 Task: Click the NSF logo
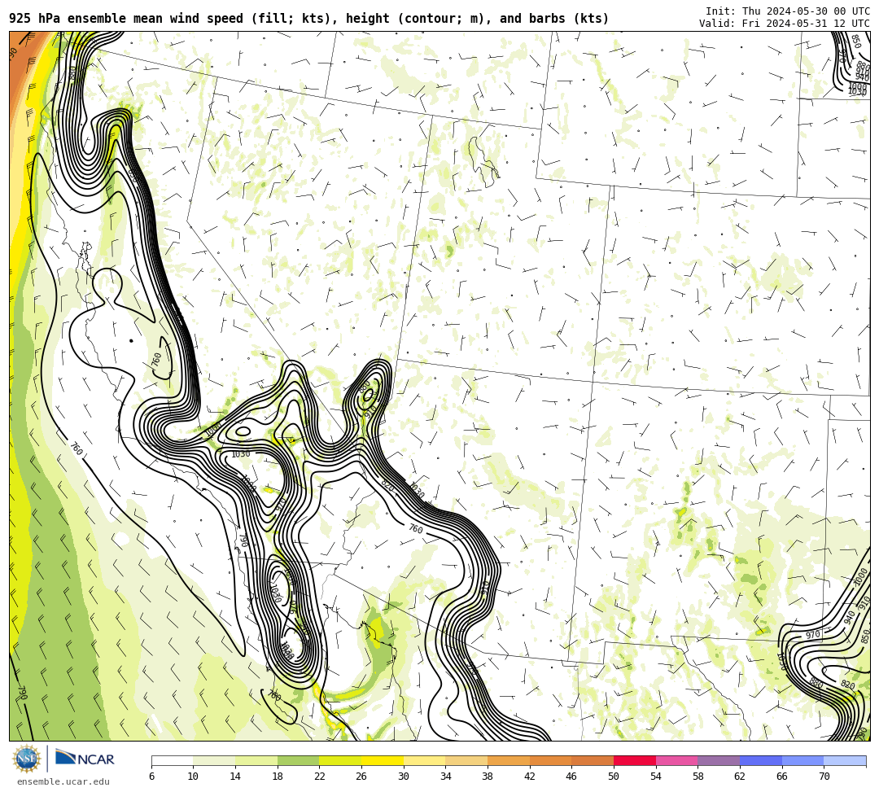tap(26, 759)
